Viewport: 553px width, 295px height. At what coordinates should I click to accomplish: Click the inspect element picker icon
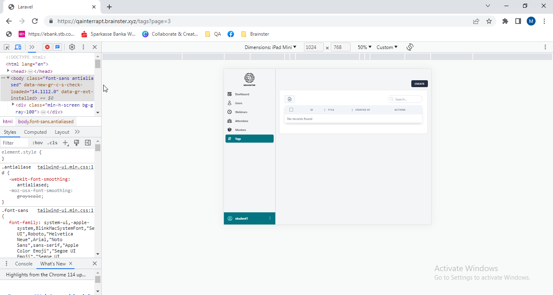(x=6, y=47)
